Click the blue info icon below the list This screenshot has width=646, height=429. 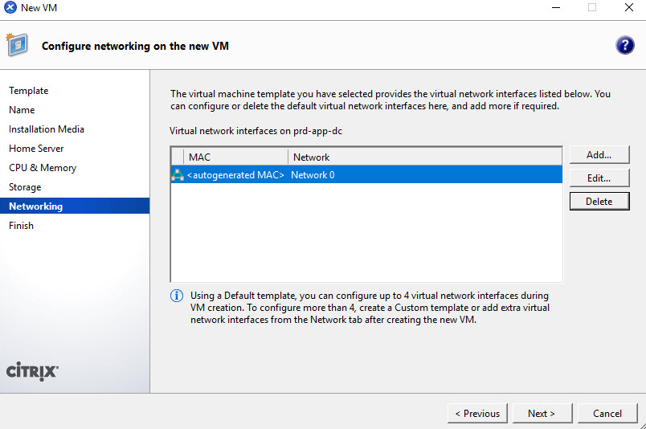pyautogui.click(x=177, y=296)
